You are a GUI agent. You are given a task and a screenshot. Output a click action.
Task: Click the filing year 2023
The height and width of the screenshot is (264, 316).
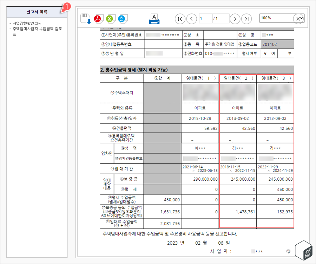pyautogui.click(x=172, y=243)
